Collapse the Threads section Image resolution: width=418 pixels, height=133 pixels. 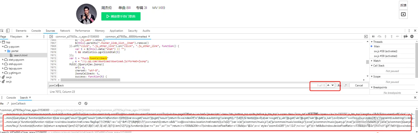point(372,42)
